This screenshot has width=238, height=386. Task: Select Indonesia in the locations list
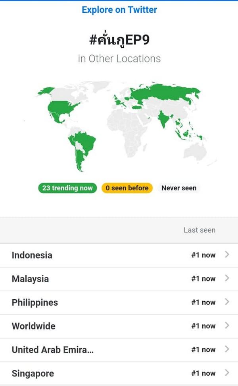[32, 255]
